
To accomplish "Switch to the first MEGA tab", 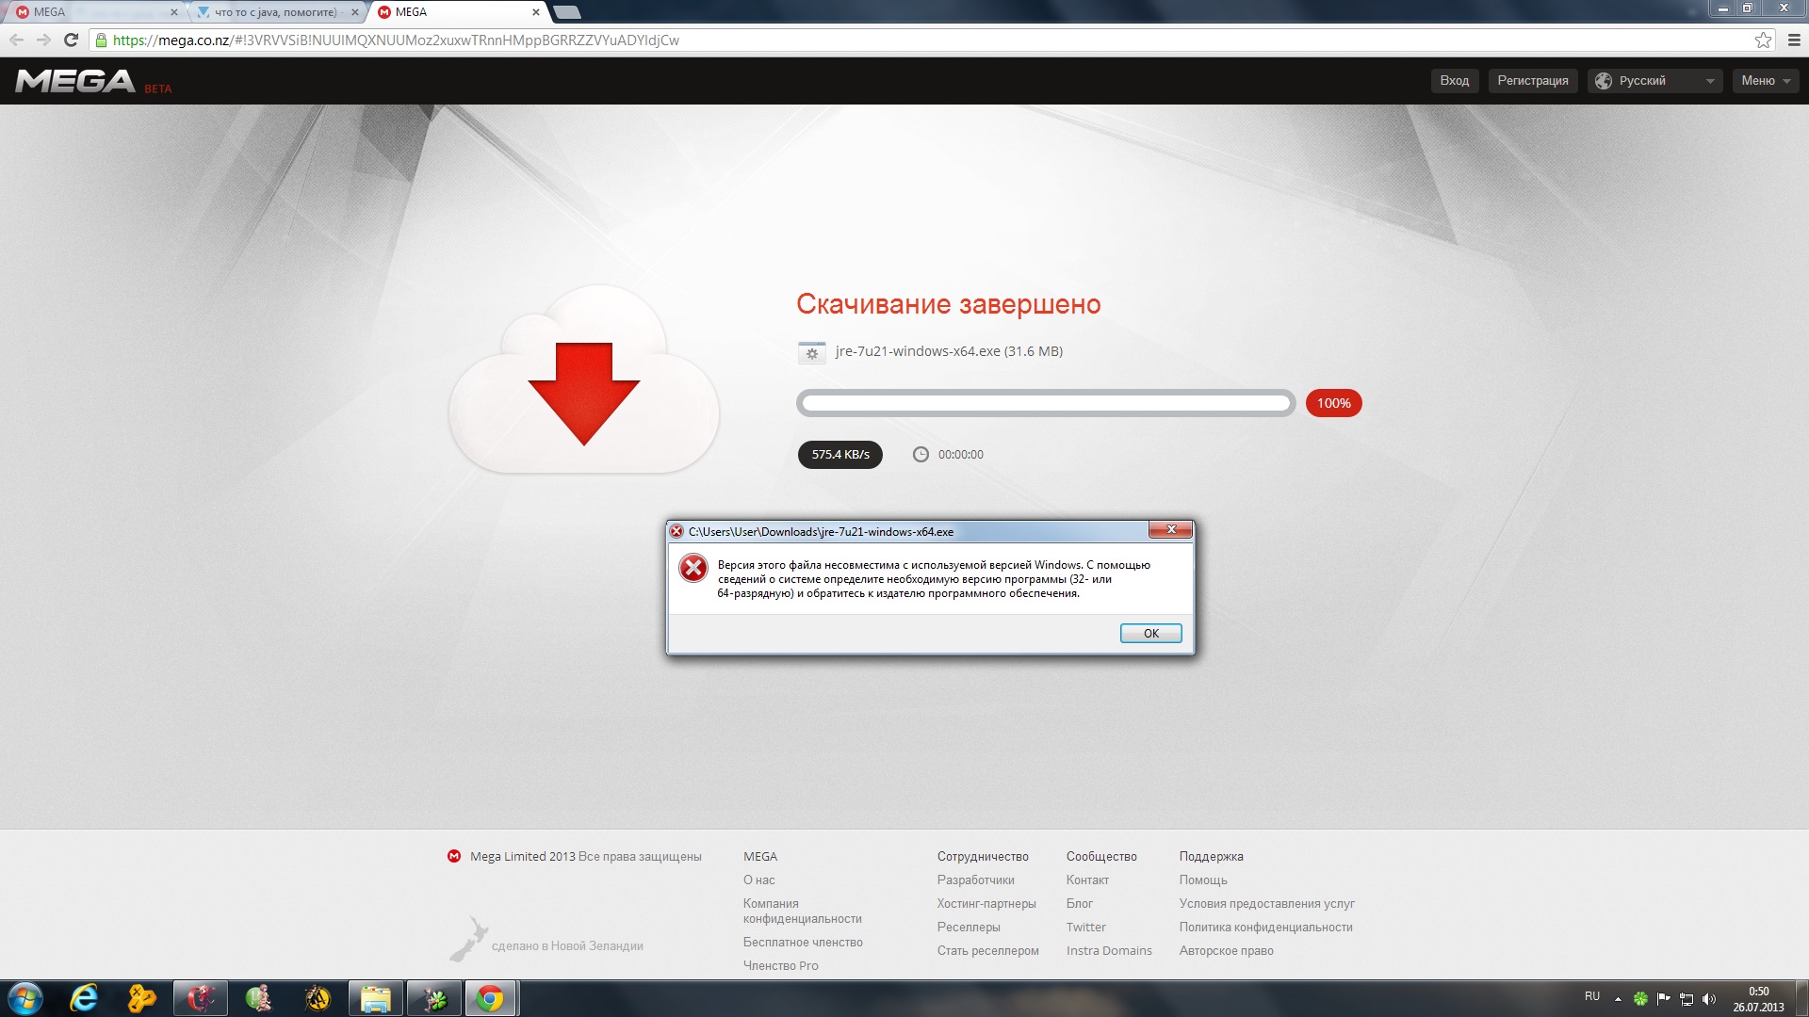I will click(x=94, y=12).
